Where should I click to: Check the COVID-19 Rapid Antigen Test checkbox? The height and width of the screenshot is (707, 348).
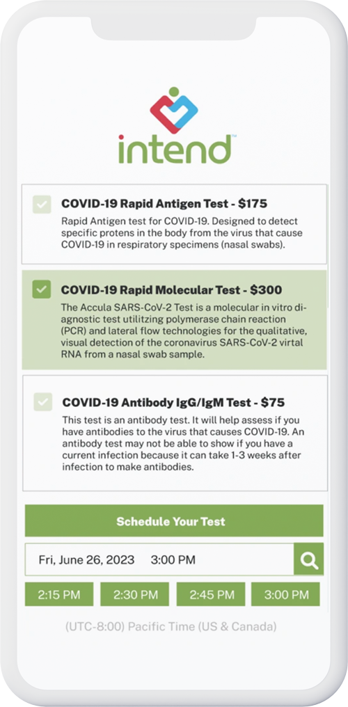pyautogui.click(x=42, y=205)
